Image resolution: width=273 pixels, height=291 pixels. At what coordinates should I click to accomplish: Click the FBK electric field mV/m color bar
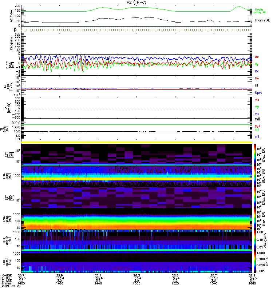(x=255, y=240)
